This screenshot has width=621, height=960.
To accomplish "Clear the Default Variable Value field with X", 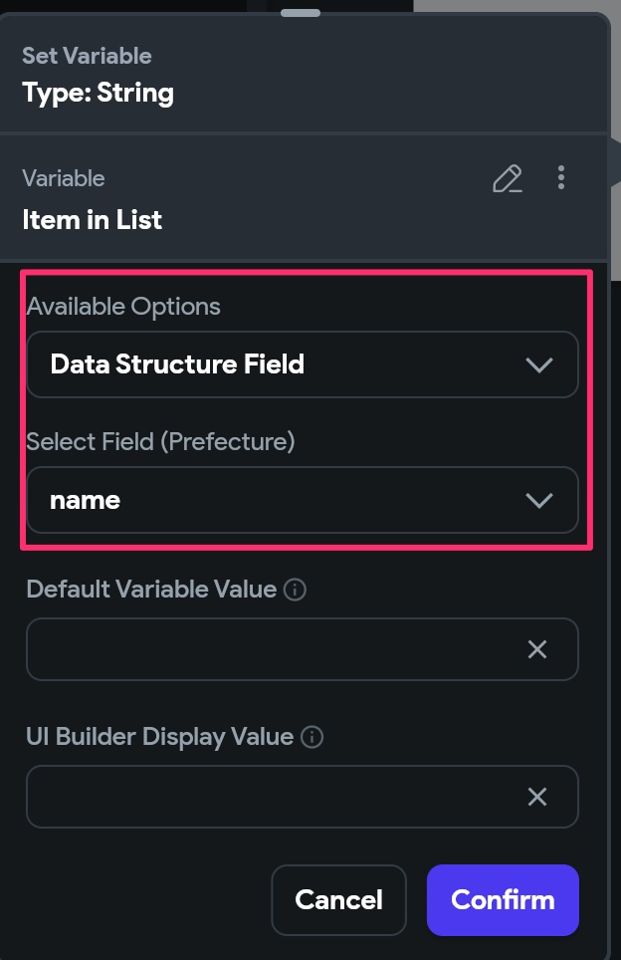I will pyautogui.click(x=537, y=649).
